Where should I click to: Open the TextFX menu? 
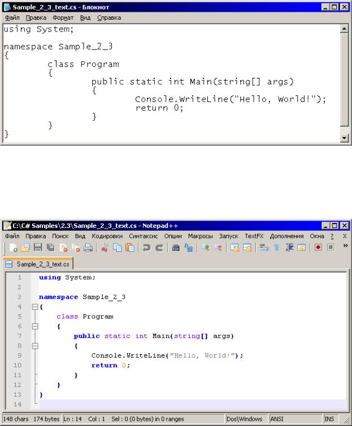pos(254,236)
